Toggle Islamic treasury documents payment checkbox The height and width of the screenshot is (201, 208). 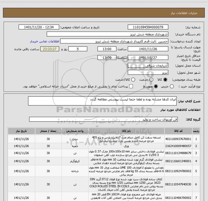(131, 86)
